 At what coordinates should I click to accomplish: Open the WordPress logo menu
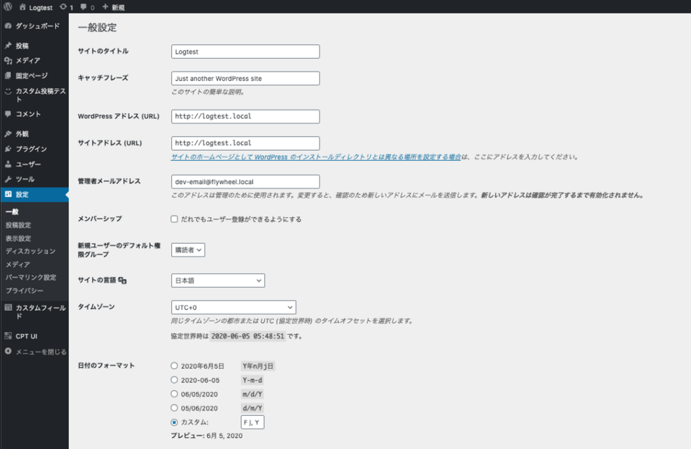(x=8, y=7)
